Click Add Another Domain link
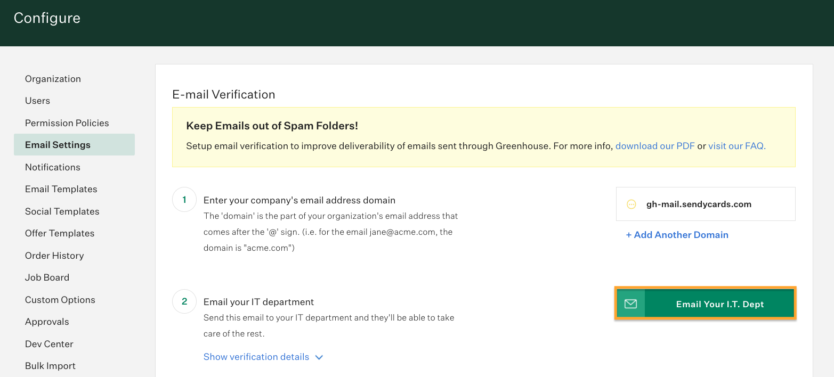 coord(677,235)
